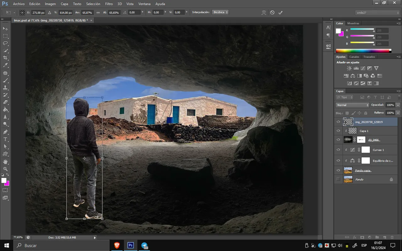Add a Brightness/Contrast adjustment
The image size is (402, 251).
pyautogui.click(x=349, y=68)
